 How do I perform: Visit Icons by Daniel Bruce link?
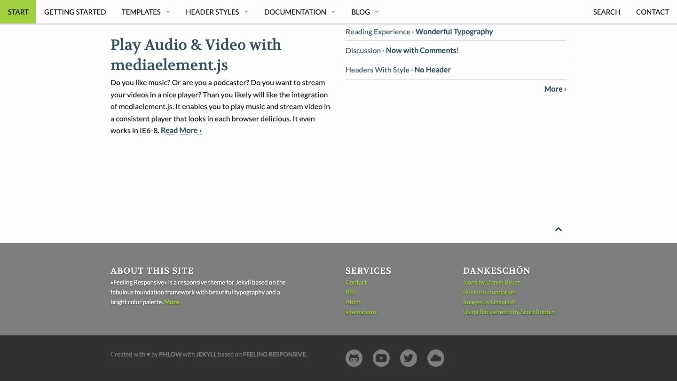click(492, 282)
